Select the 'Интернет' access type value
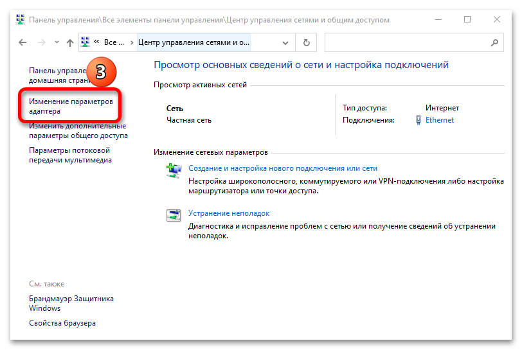Image resolution: width=522 pixels, height=350 pixels. click(x=442, y=108)
